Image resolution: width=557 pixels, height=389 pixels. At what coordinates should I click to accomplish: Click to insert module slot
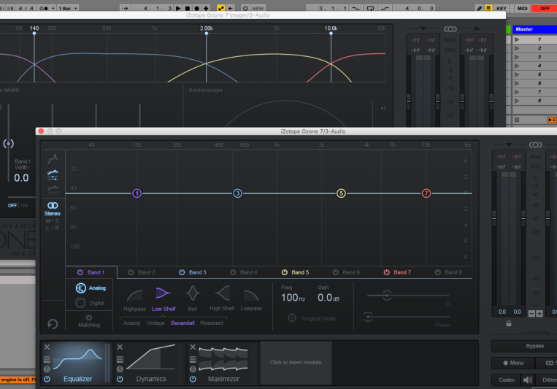click(x=296, y=362)
